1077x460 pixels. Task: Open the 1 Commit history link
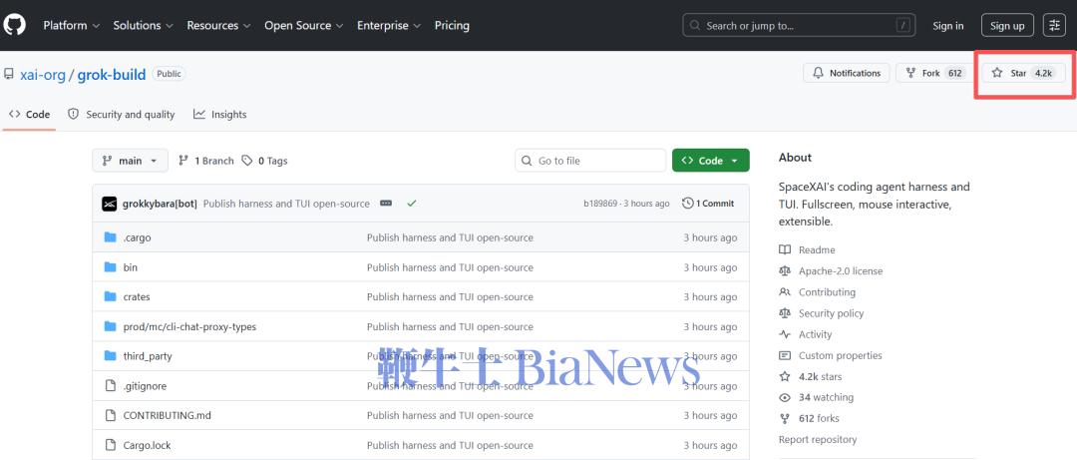tap(708, 204)
